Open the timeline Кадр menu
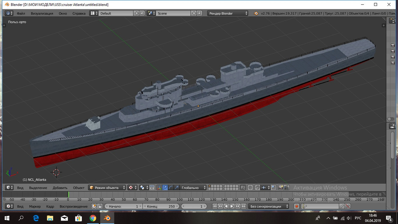This screenshot has height=224, width=398. (50, 206)
